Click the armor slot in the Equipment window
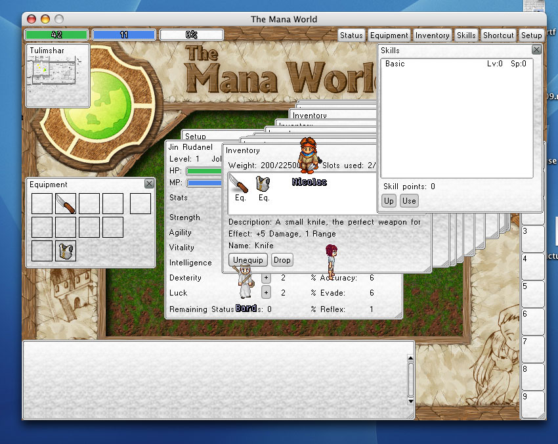558x444 pixels. (66, 251)
